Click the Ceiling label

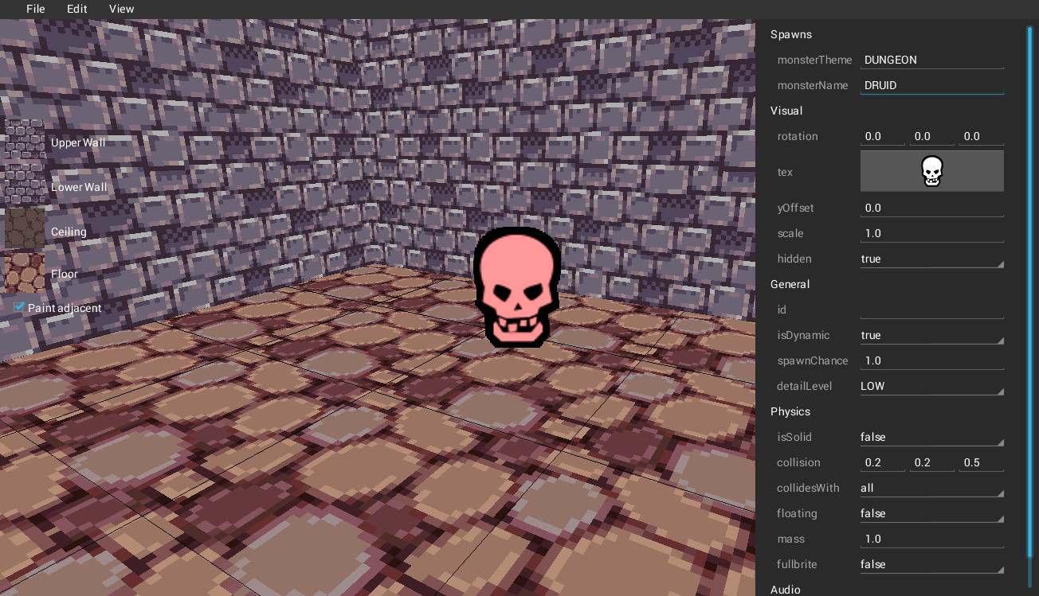(x=69, y=232)
